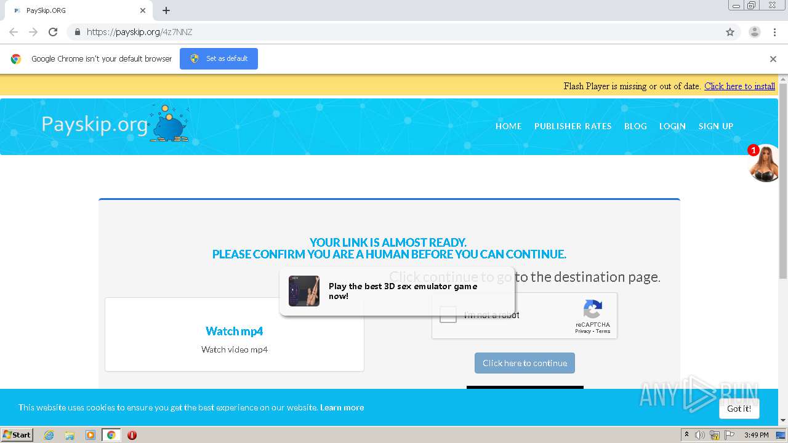Open the red stop-shield taskbar icon

(132, 435)
